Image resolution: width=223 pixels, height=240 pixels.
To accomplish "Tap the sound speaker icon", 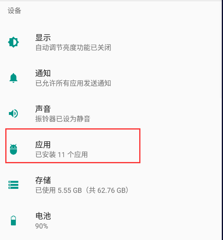I will tap(13, 113).
